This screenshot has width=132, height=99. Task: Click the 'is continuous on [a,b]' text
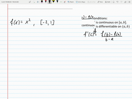point(111,22)
